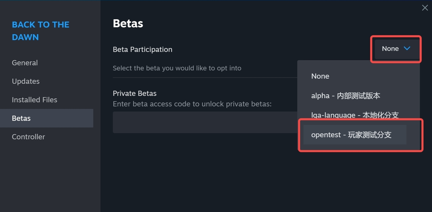Go to the Installed Files tab
432x212 pixels.
[35, 100]
